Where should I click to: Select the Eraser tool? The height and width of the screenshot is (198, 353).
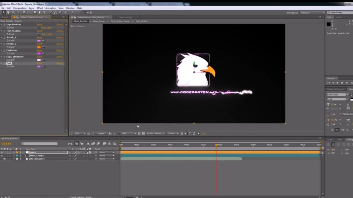click(60, 12)
